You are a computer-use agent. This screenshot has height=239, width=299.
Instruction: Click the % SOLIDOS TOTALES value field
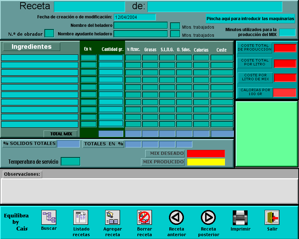68,144
